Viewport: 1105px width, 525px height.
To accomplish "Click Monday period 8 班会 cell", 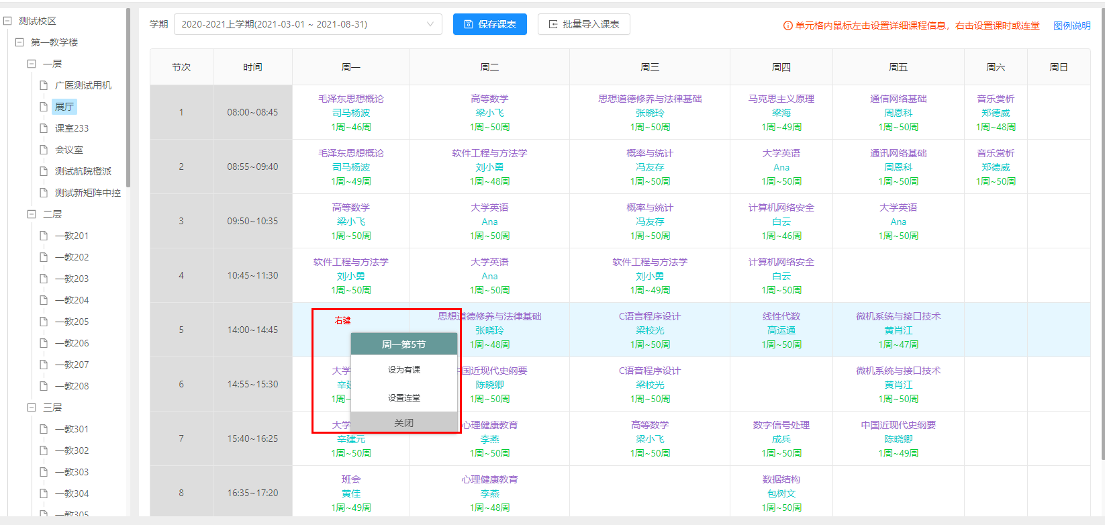I will click(351, 493).
